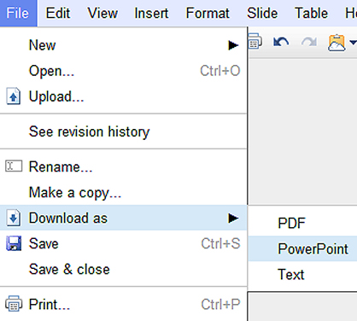Image resolution: width=357 pixels, height=321 pixels.
Task: Select the Upload... menu entry
Action: pos(123,96)
